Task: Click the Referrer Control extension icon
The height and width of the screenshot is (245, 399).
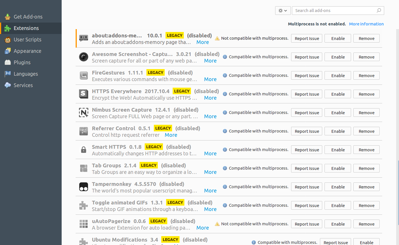Action: coord(84,131)
